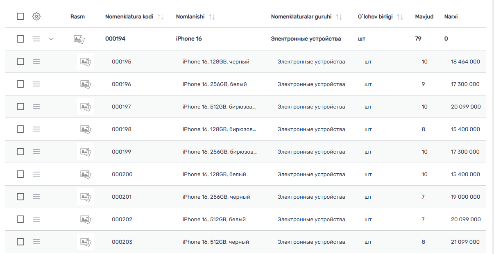The width and height of the screenshot is (494, 254).
Task: Open row menu icon for item 000197
Action: point(36,107)
